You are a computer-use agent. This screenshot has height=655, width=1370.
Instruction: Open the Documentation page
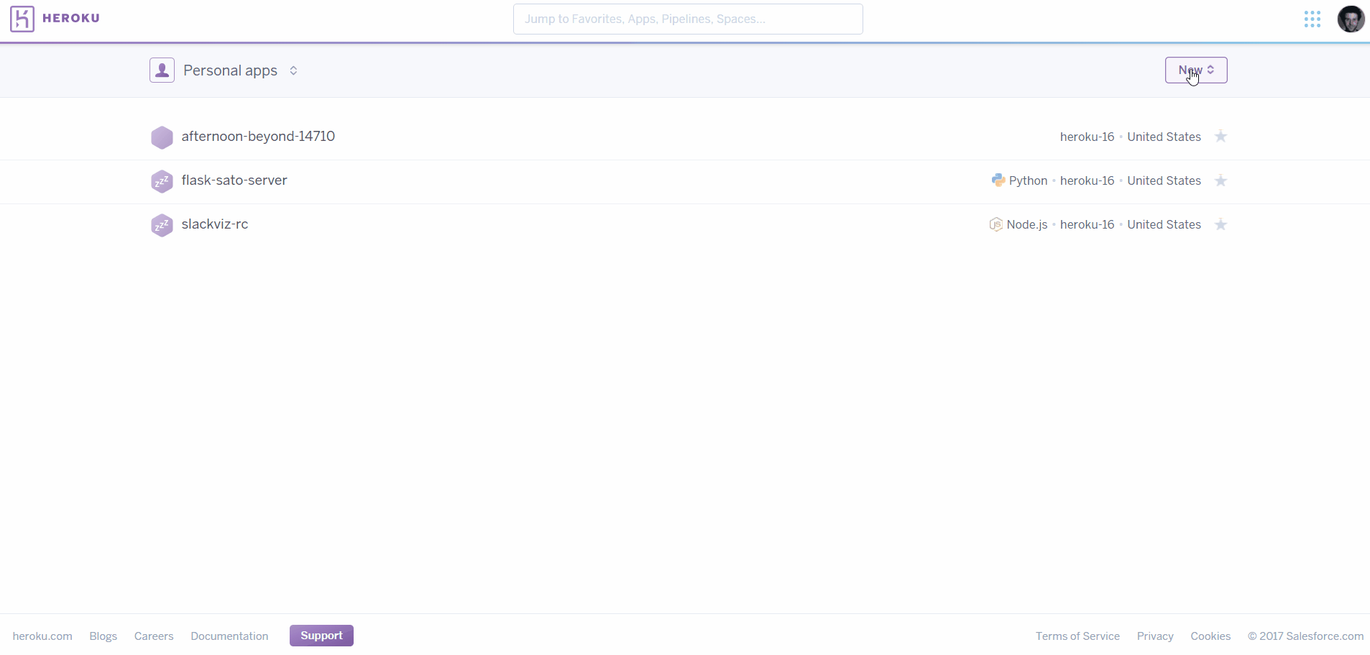(229, 636)
